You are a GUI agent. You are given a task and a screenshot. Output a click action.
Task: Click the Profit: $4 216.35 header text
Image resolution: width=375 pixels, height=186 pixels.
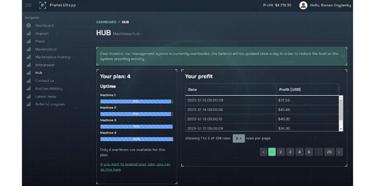coord(277,5)
